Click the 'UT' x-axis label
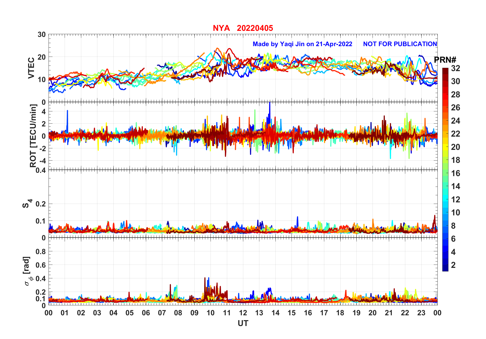This screenshot has height=339, width=486. tap(243, 323)
